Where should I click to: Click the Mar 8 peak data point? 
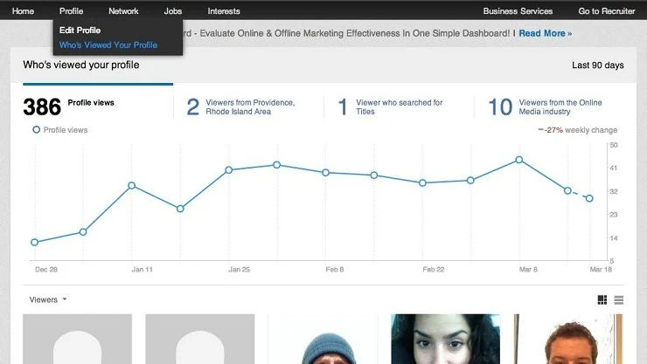click(x=519, y=160)
